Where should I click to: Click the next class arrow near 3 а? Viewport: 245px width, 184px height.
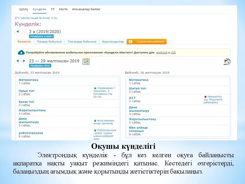(23, 31)
